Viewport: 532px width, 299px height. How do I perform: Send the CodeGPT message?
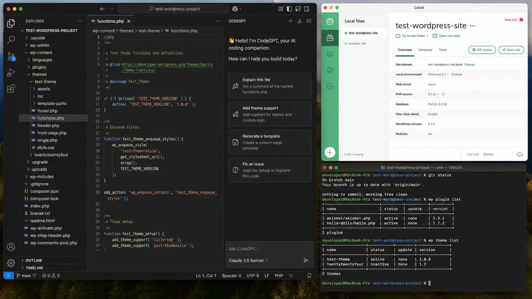pos(306,261)
